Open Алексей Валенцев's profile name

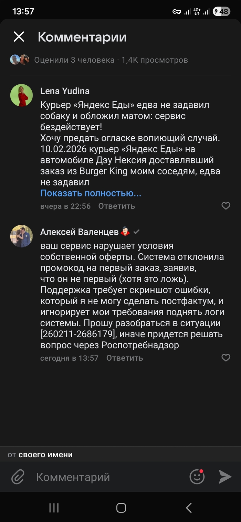coord(79,232)
